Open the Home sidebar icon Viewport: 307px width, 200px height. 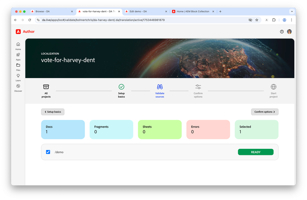pos(18,44)
